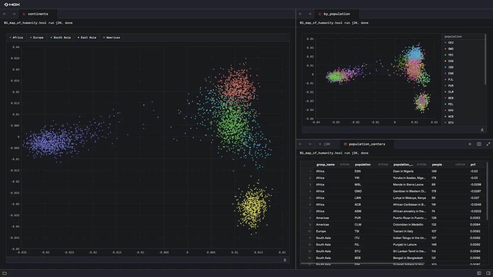
Task: Go forward in the by_population pane
Action: (x=310, y=14)
